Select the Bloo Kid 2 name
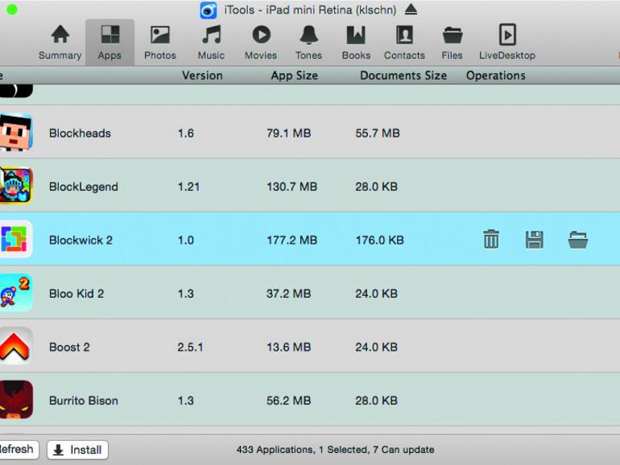This screenshot has width=620, height=465. click(76, 294)
